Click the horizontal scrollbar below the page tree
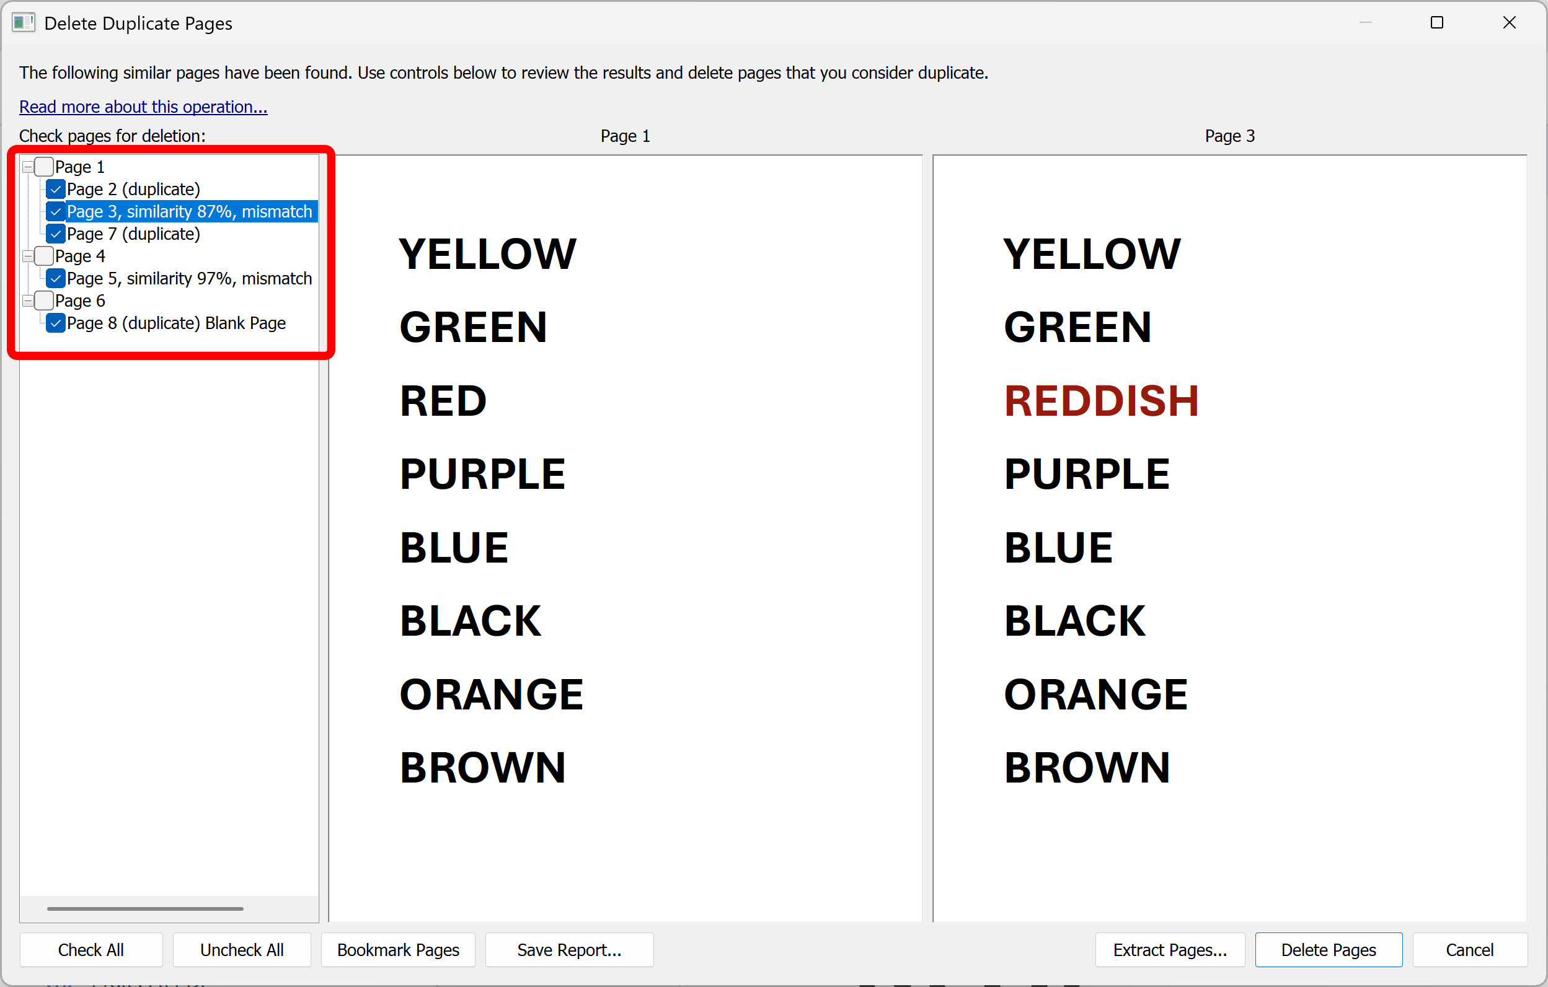Viewport: 1548px width, 987px height. tap(144, 908)
